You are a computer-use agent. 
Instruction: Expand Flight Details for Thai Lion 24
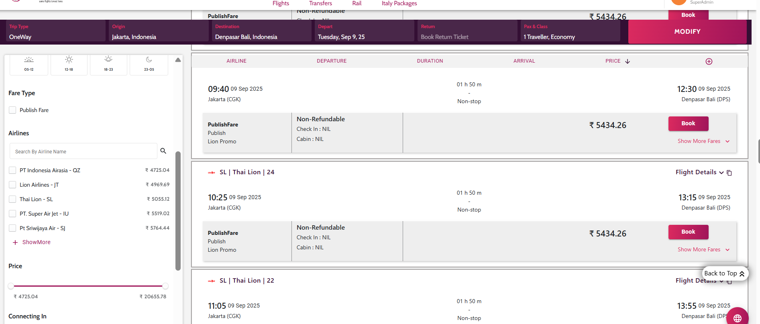pos(699,172)
